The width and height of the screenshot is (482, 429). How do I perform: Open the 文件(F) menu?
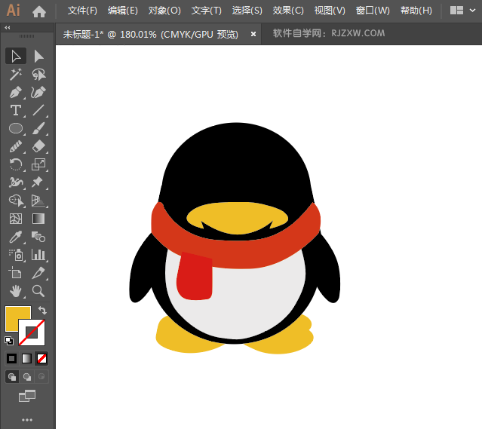click(x=82, y=11)
